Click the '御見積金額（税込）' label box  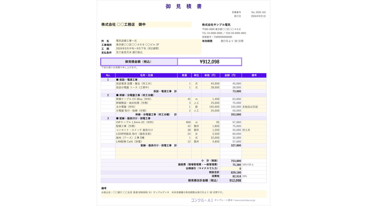point(139,62)
